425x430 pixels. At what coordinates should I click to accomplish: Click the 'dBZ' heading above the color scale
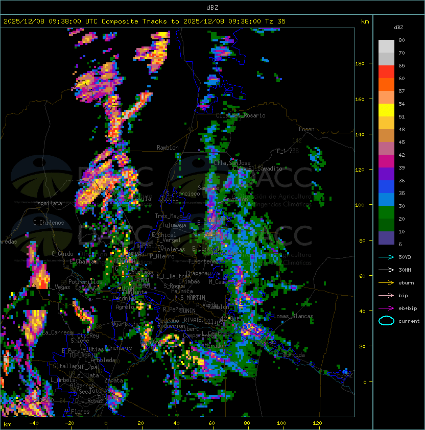[x=398, y=28]
